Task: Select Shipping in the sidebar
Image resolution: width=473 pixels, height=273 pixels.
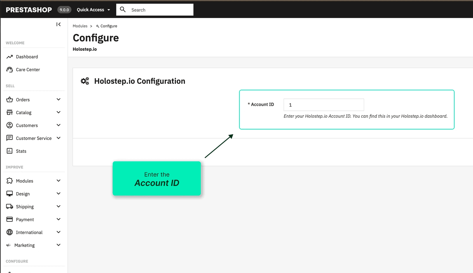Action: [25, 207]
